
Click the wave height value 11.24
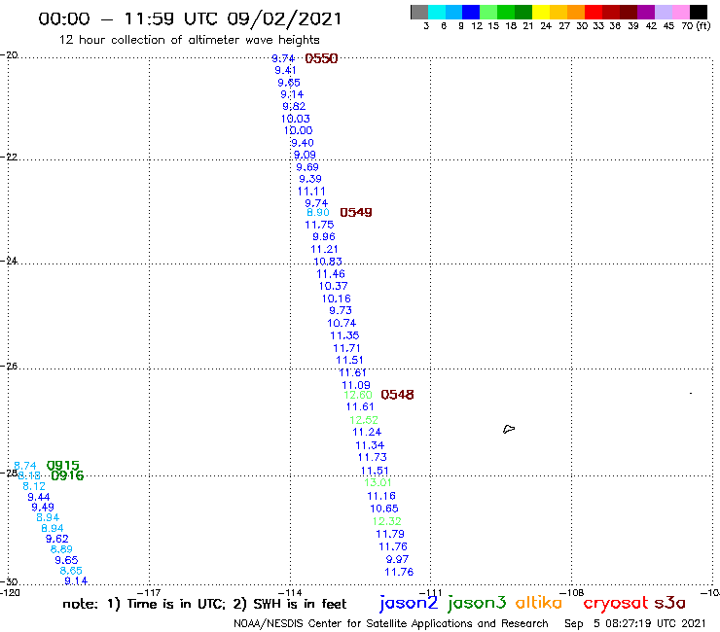tap(367, 433)
